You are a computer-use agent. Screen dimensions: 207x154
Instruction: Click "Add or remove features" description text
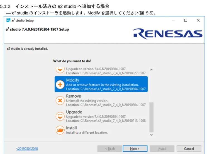point(102,85)
